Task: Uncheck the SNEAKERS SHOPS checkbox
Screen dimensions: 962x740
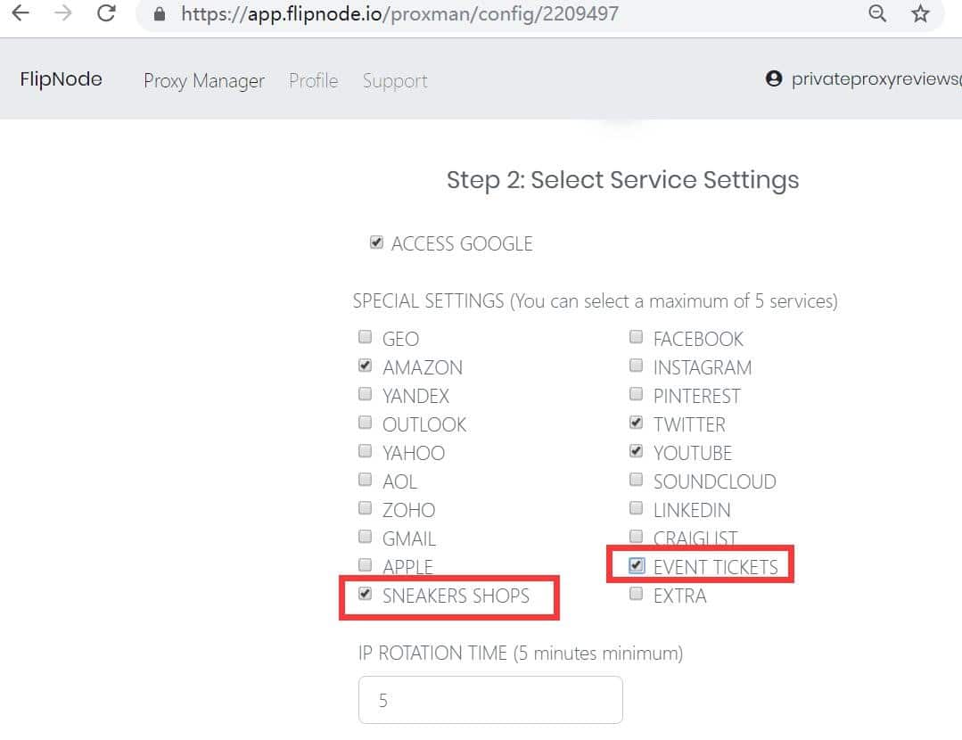Action: tap(365, 594)
